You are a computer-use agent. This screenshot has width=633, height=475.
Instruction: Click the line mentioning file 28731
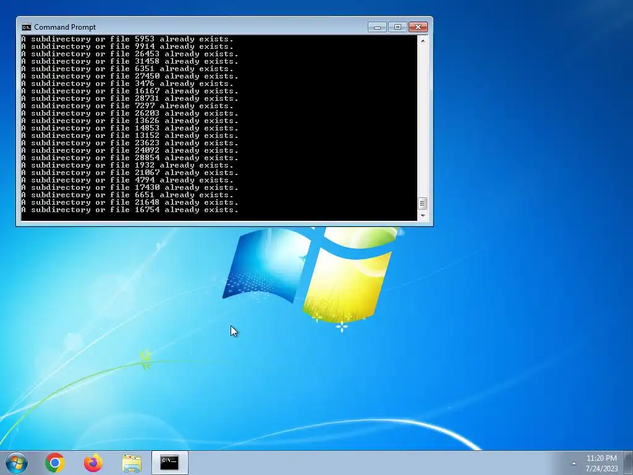pos(130,98)
